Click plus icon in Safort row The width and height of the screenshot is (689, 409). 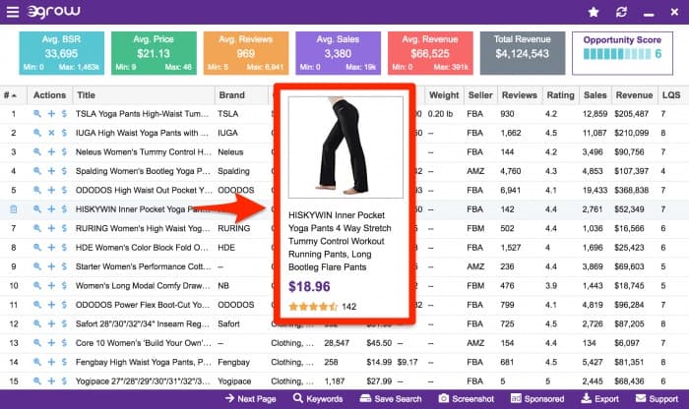(51, 323)
